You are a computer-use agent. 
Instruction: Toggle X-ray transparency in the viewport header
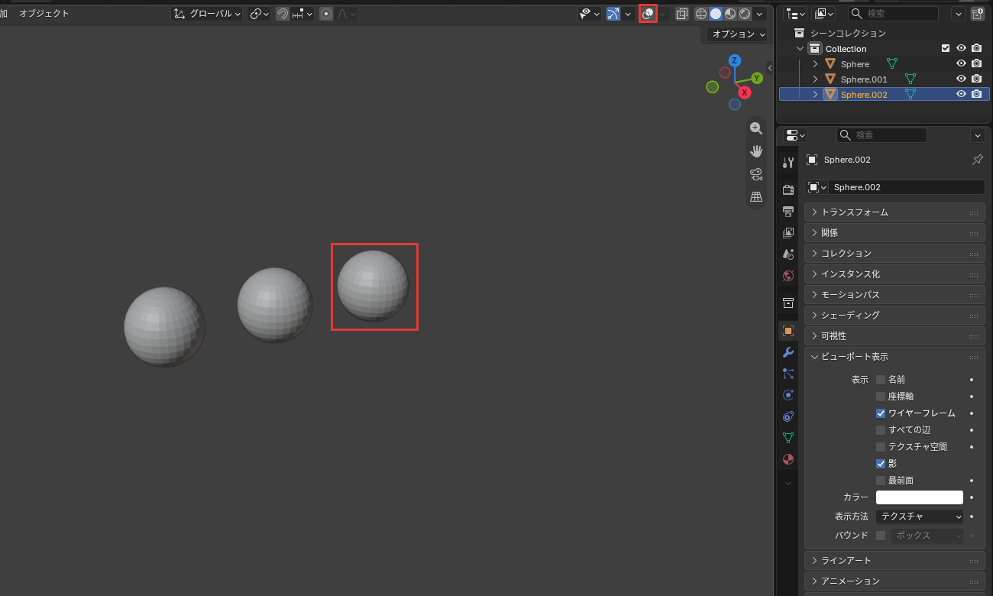click(x=681, y=14)
